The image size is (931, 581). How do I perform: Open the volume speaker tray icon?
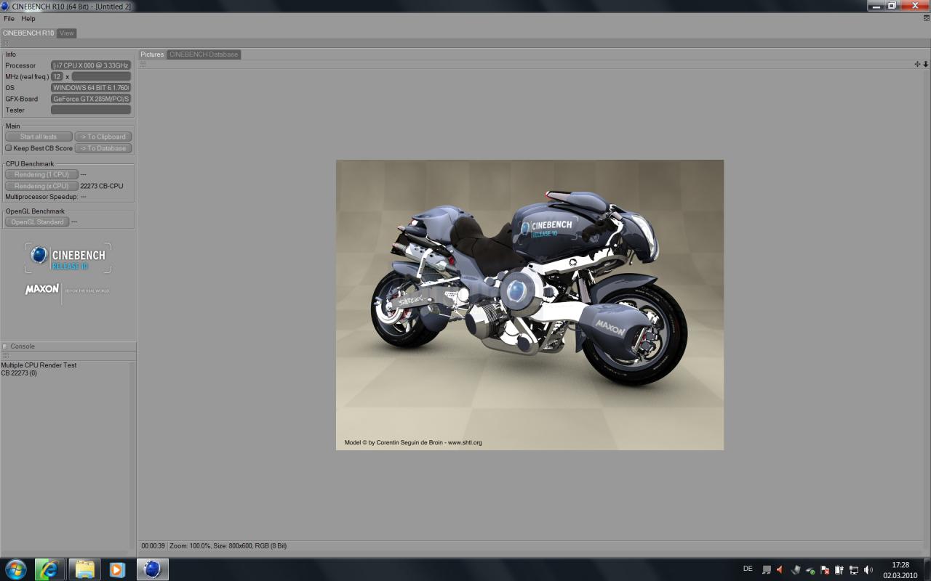click(868, 570)
